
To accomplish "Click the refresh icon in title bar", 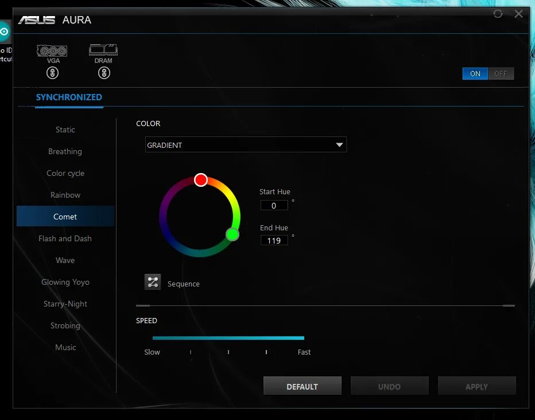I will (498, 14).
